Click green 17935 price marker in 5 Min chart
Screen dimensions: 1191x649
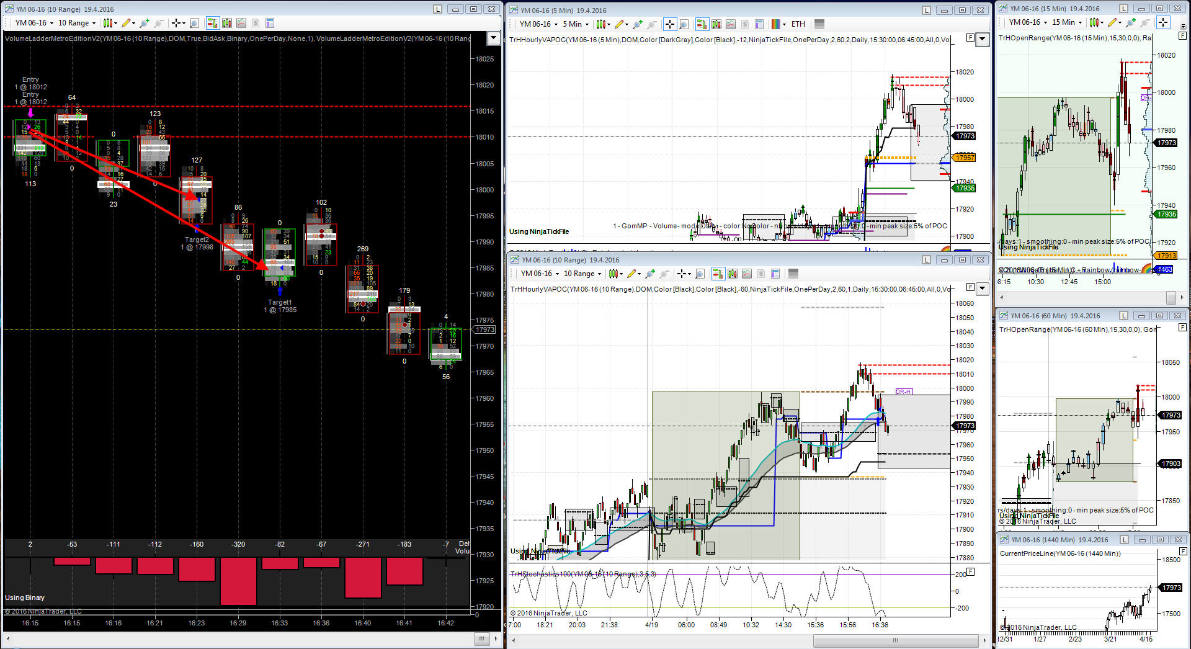click(965, 188)
